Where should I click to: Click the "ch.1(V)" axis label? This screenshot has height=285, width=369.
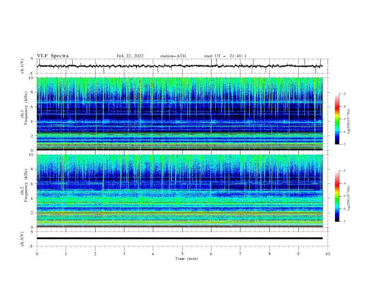click(x=22, y=66)
